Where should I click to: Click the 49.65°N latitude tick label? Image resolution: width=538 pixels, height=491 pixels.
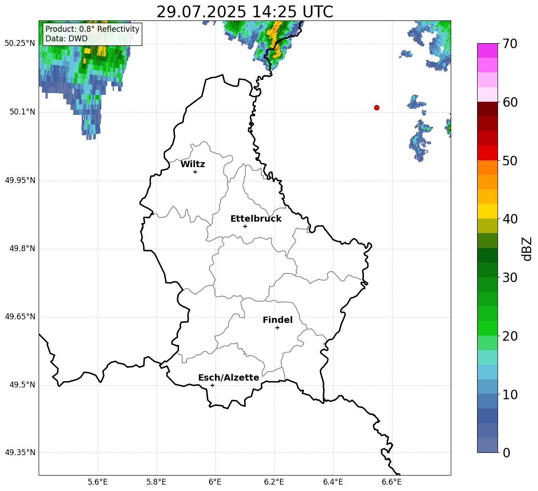tap(20, 317)
